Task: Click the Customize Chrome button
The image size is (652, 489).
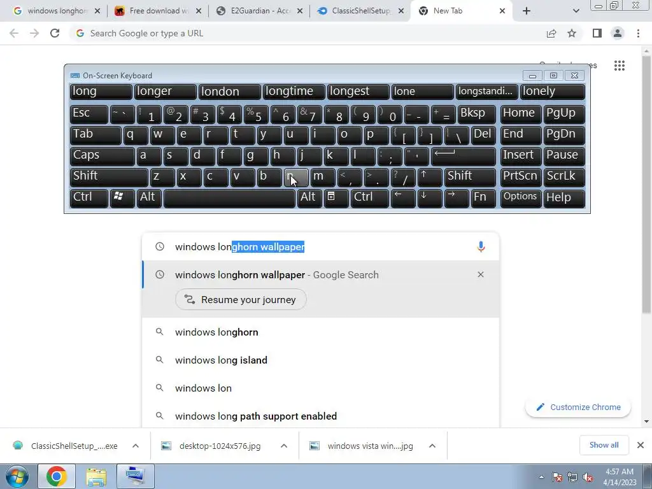Action: click(578, 407)
